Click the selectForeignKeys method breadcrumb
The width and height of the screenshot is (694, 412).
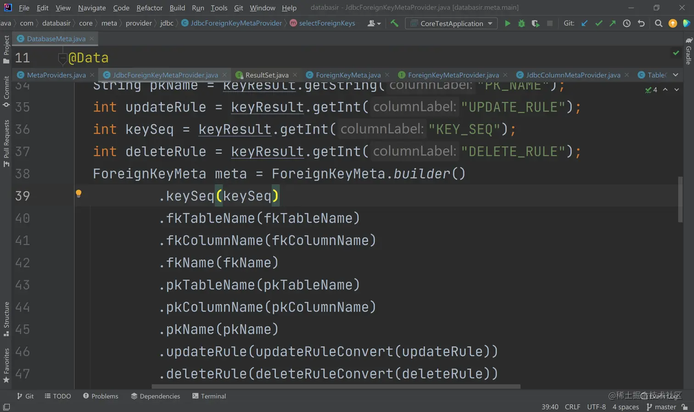323,23
